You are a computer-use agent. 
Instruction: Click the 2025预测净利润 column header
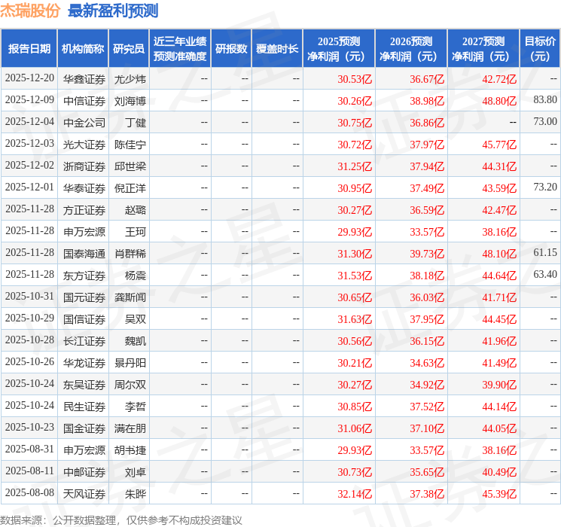[339, 48]
